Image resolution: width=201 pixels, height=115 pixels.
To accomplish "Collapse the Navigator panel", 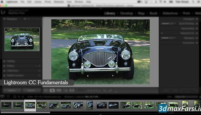I will click(x=4, y=19).
